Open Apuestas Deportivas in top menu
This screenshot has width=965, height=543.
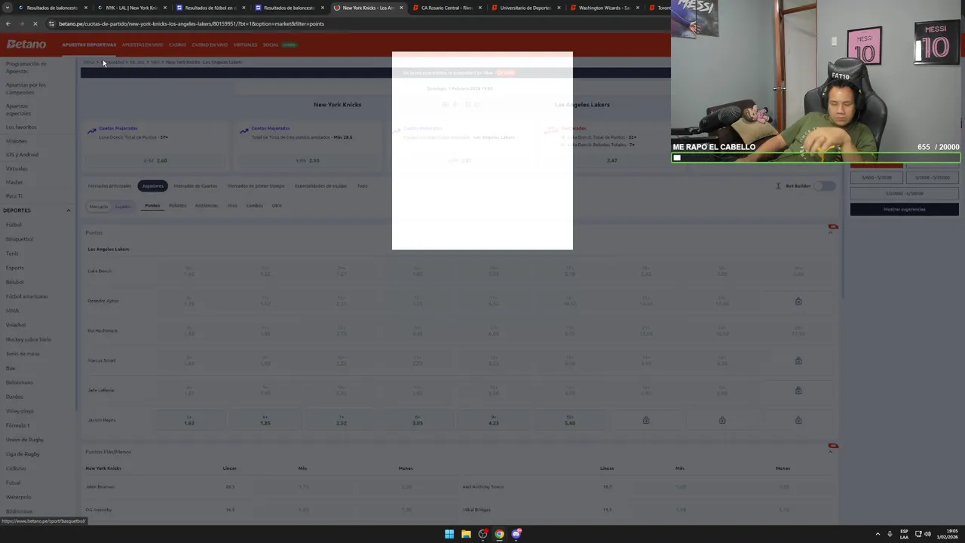click(89, 44)
